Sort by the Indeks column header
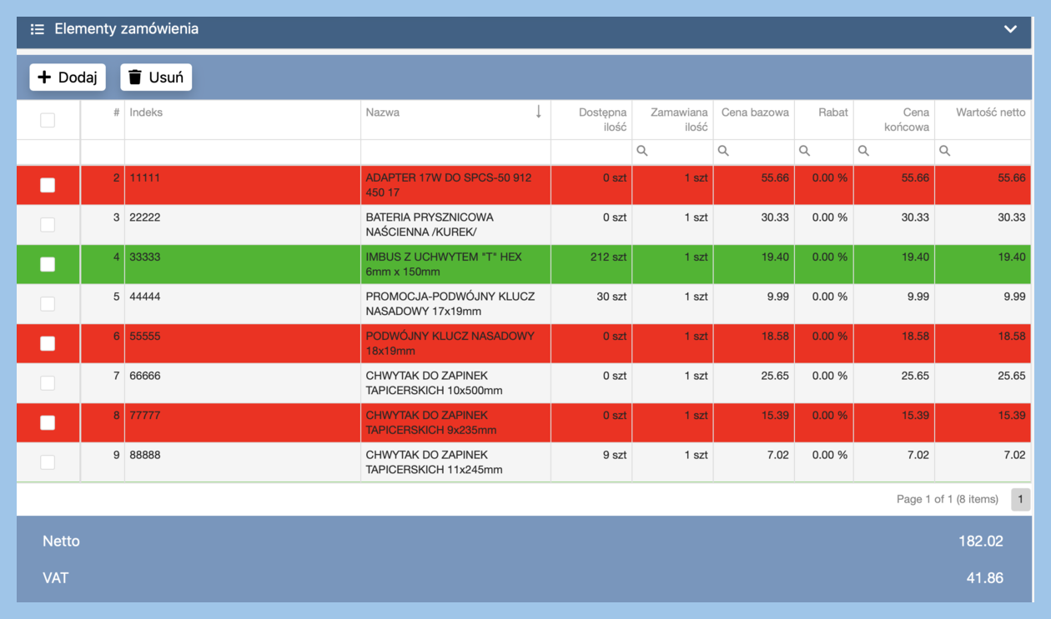Image resolution: width=1051 pixels, height=619 pixels. tap(147, 112)
